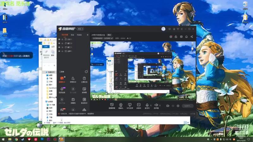The height and width of the screenshot is (142, 253).
Task: Select the 全屏 1 source row
Action: click(x=73, y=51)
